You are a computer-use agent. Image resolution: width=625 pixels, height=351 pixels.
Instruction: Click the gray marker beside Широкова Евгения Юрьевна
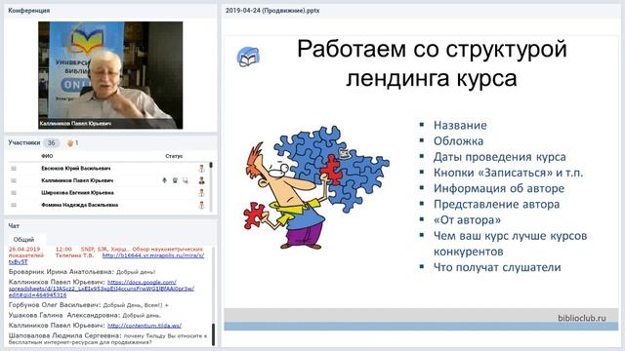coord(14,193)
